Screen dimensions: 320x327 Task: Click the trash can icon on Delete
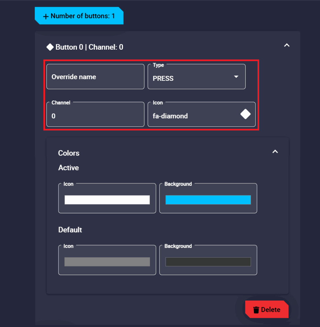[x=256, y=310]
